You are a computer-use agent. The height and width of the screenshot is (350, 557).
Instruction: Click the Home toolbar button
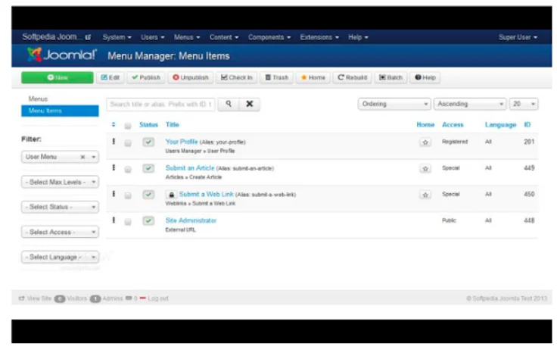click(313, 77)
